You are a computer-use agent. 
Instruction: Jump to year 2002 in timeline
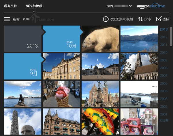(x=164, y=107)
